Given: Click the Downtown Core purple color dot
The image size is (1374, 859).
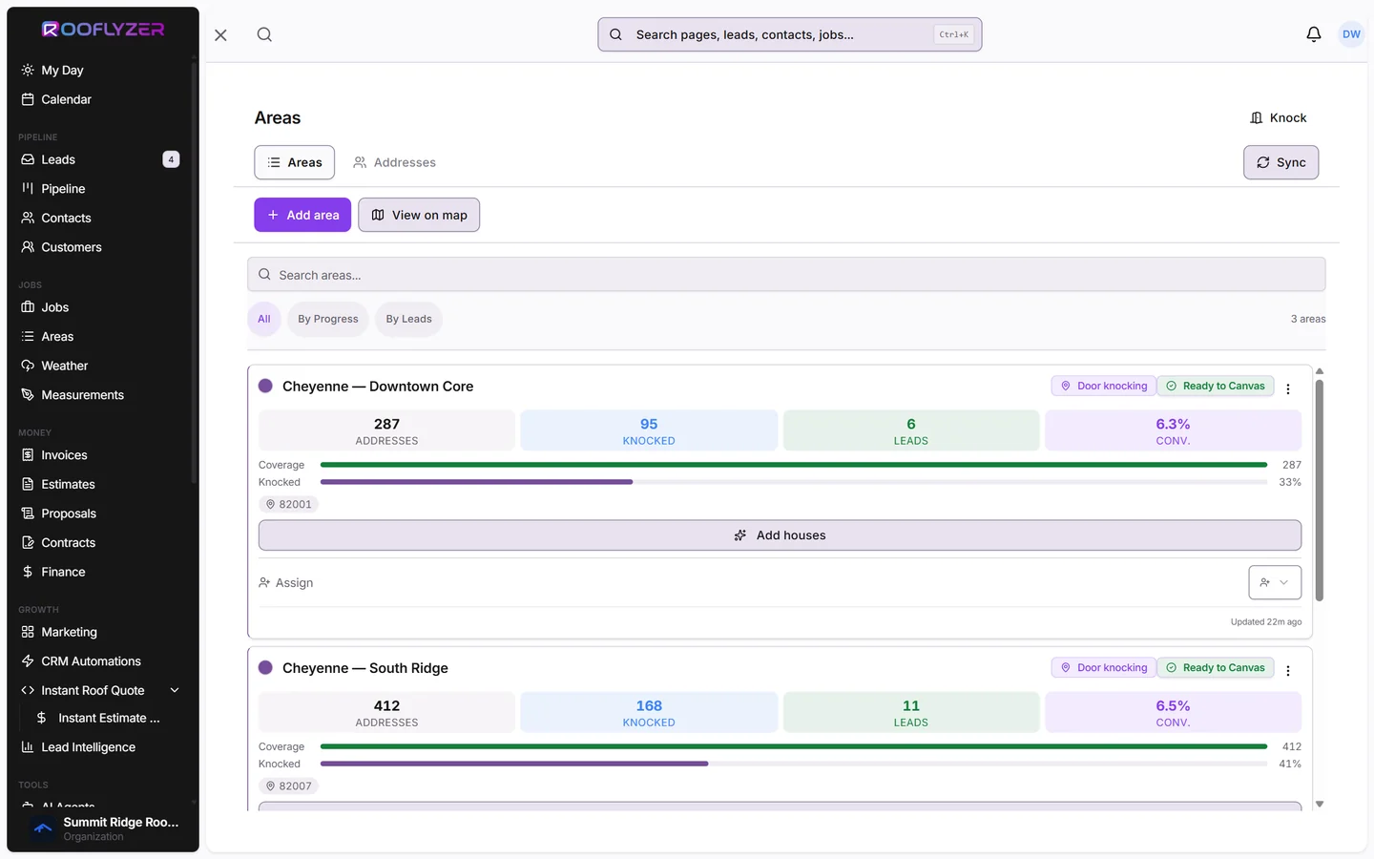Looking at the screenshot, I should tap(265, 387).
